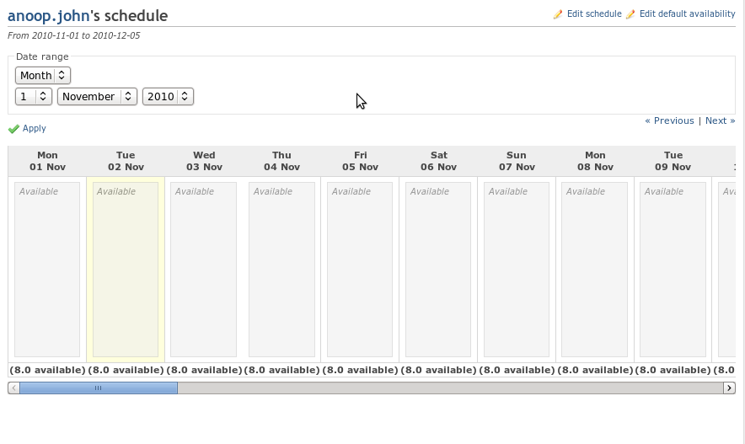Open the day number dropdown showing 1
This screenshot has height=444, width=745.
pyautogui.click(x=33, y=96)
